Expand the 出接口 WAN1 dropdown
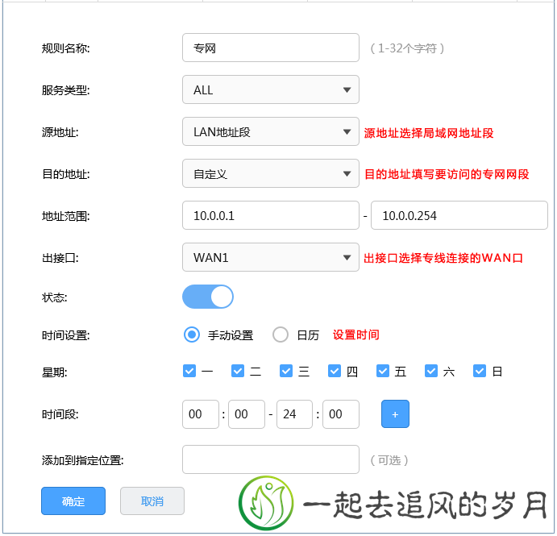The image size is (557, 536). click(x=270, y=258)
